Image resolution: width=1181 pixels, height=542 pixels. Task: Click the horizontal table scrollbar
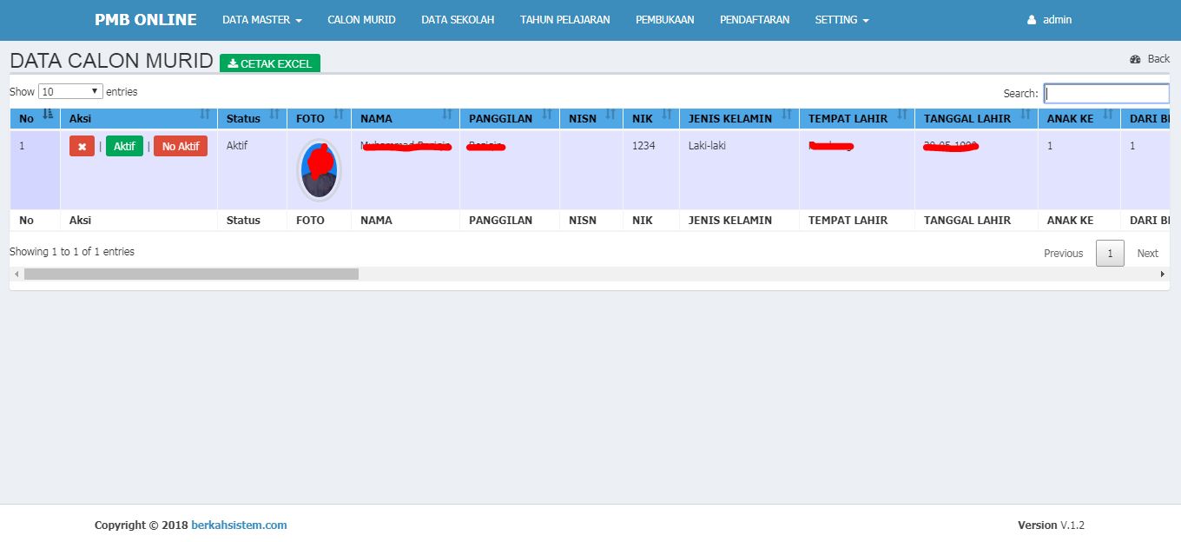pyautogui.click(x=191, y=274)
